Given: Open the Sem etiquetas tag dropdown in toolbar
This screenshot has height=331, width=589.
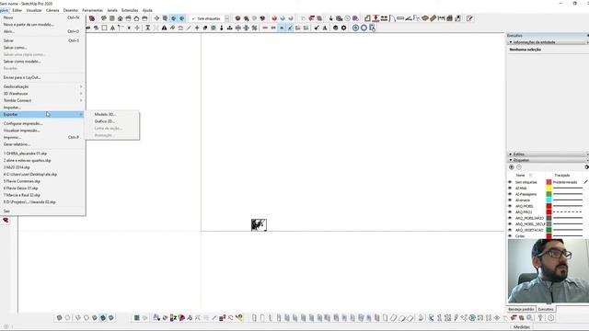Looking at the screenshot, I should click(x=226, y=18).
